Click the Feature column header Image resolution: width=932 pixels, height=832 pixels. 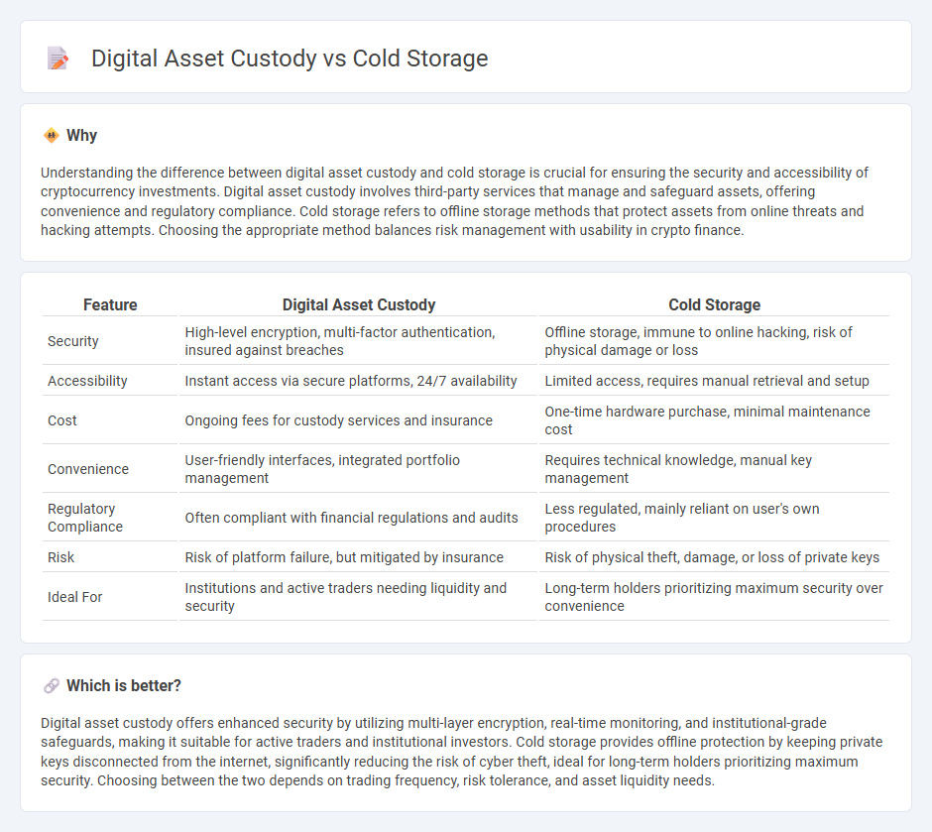[110, 304]
